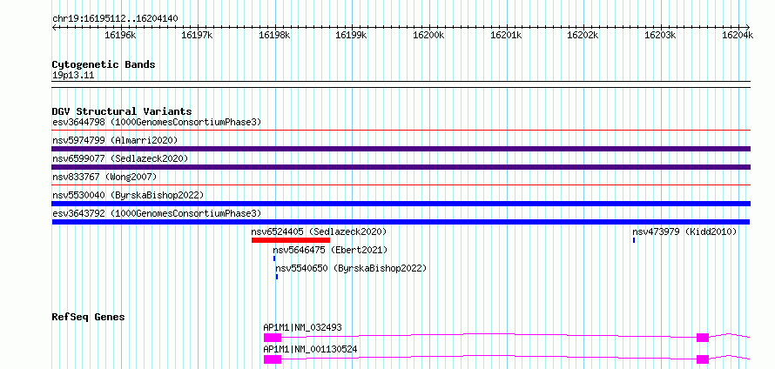Click the 19p13.11 cytogenetic band bar

401,84
